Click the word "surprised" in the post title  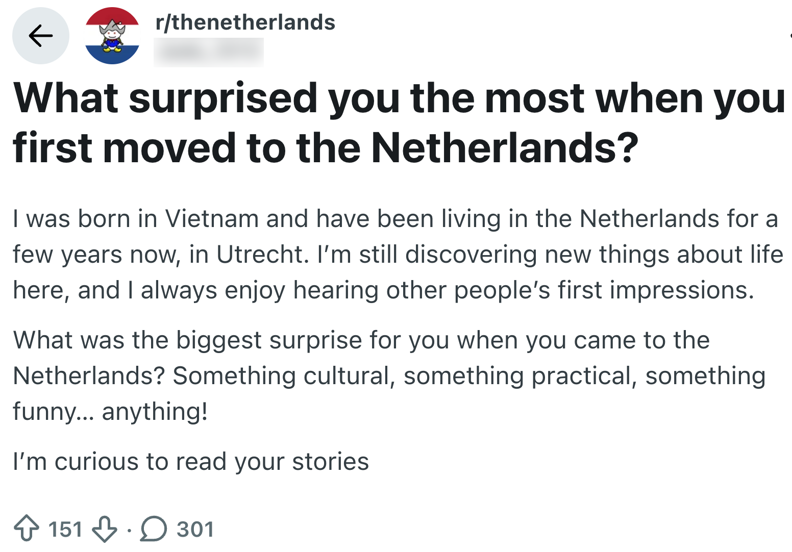click(x=224, y=98)
